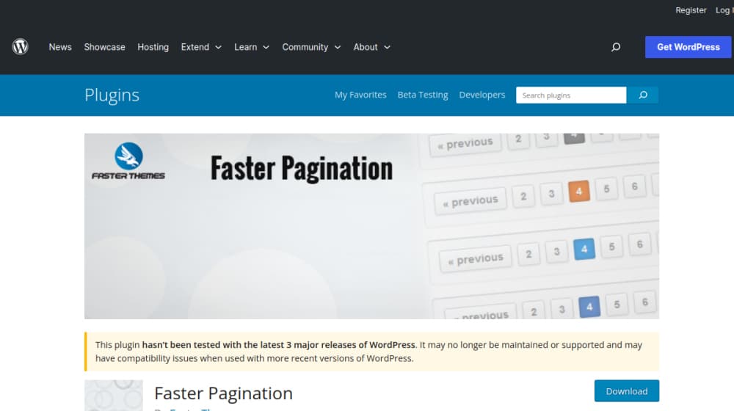Submit plugin search with magnifier button
Image resolution: width=734 pixels, height=411 pixels.
(643, 95)
